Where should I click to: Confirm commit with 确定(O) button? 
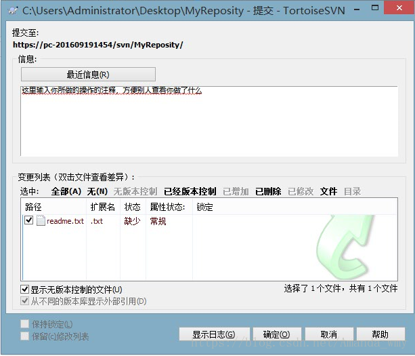[277, 334]
